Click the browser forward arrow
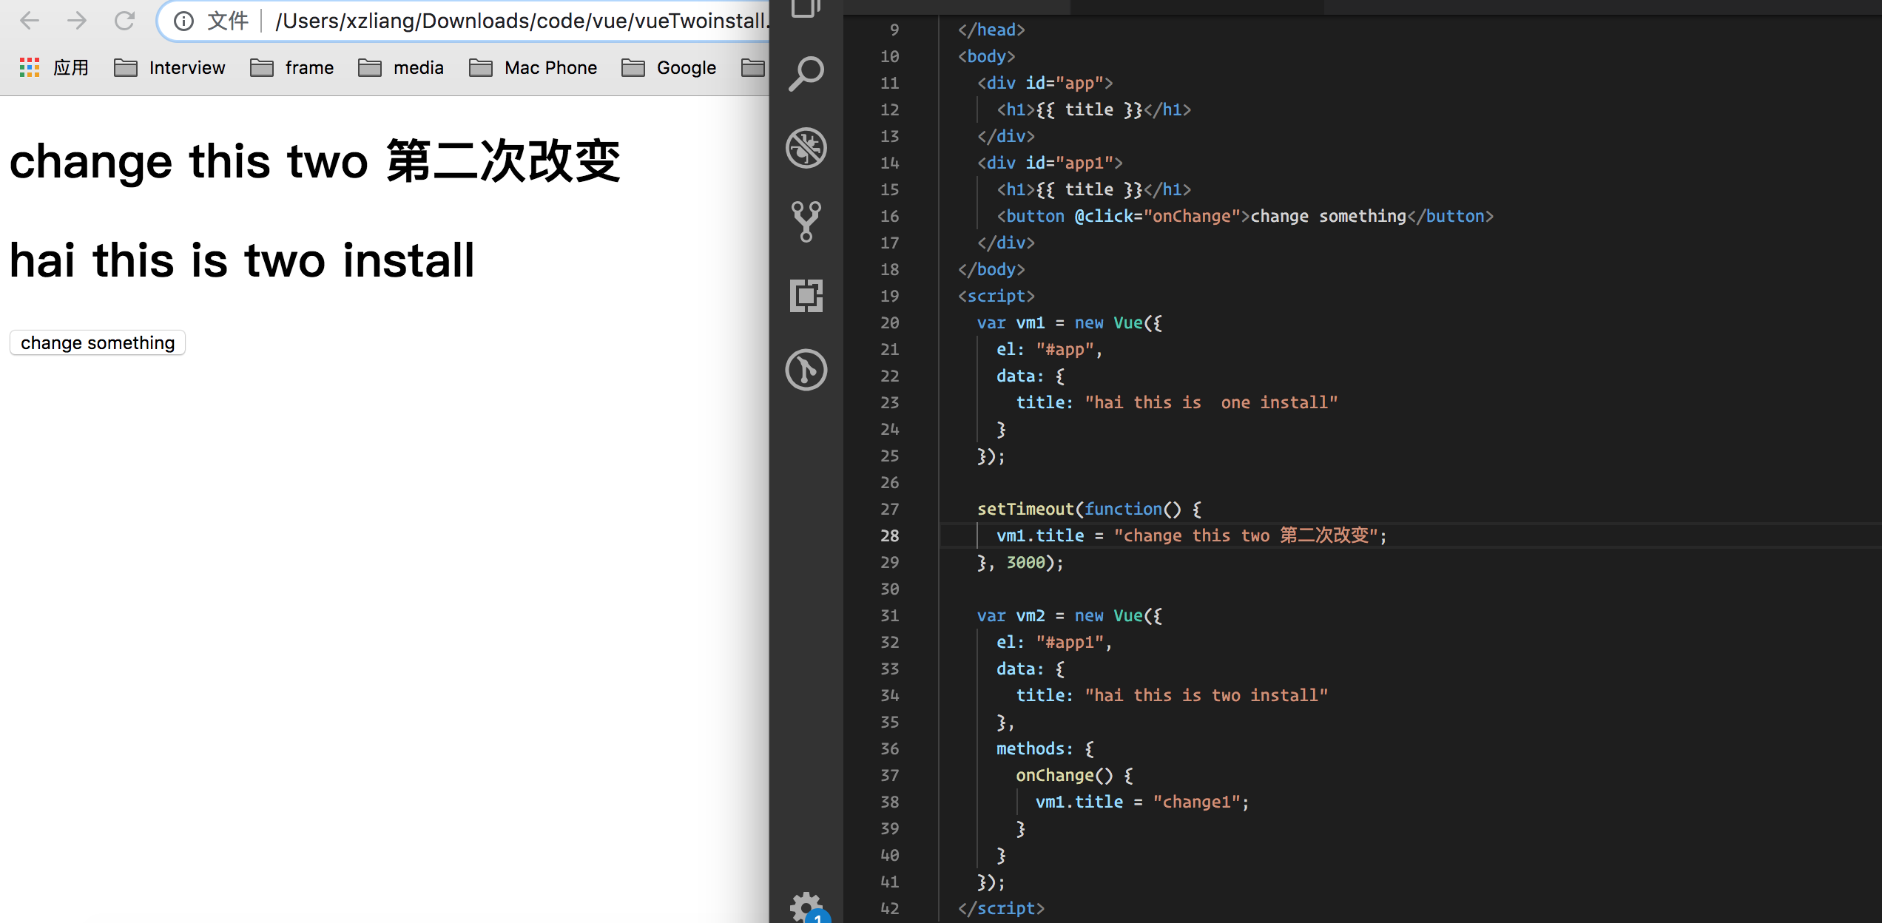The width and height of the screenshot is (1882, 923). coord(77,21)
